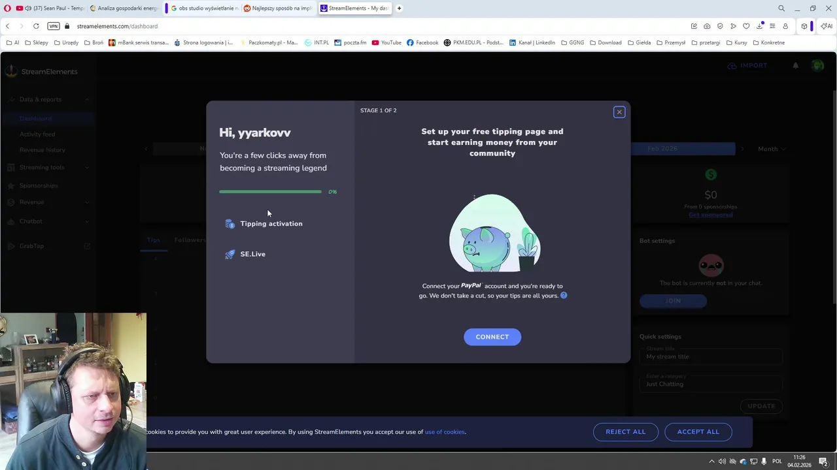Click the microphone tray icon
837x470 pixels.
pos(764,462)
